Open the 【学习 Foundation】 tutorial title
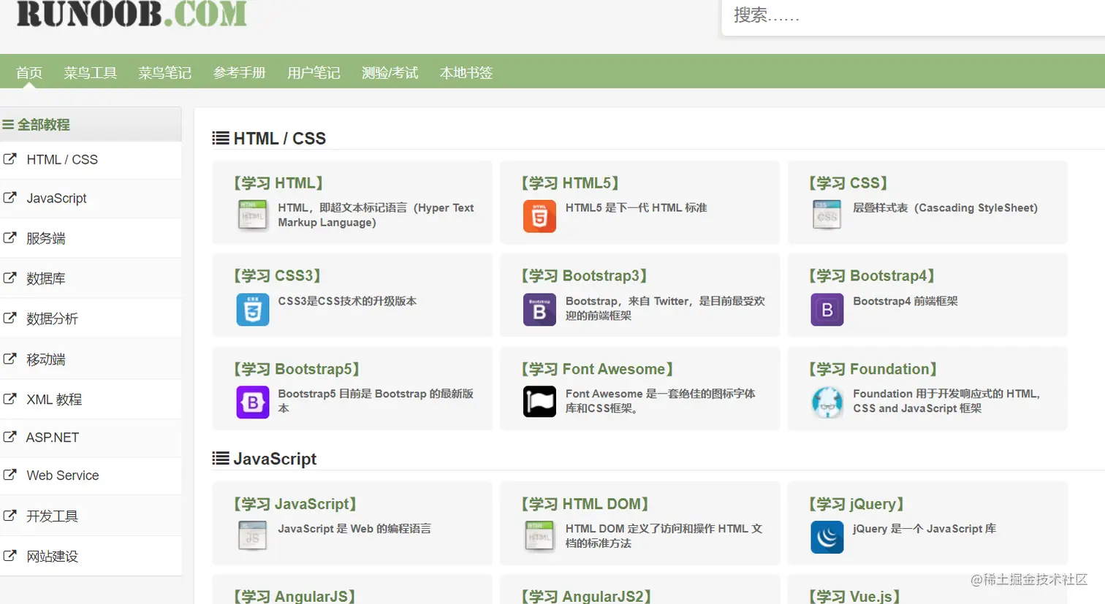The height and width of the screenshot is (604, 1105). (x=873, y=370)
